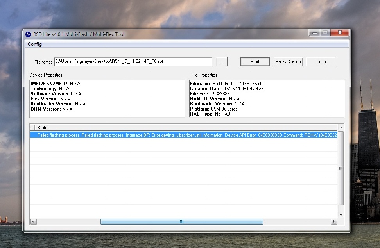Viewport: 380px width, 248px height.
Task: Click the 'File size: 75383887' line
Action: click(x=210, y=94)
